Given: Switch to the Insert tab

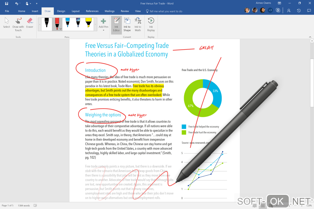Looking at the screenshot, I should pos(35,11).
